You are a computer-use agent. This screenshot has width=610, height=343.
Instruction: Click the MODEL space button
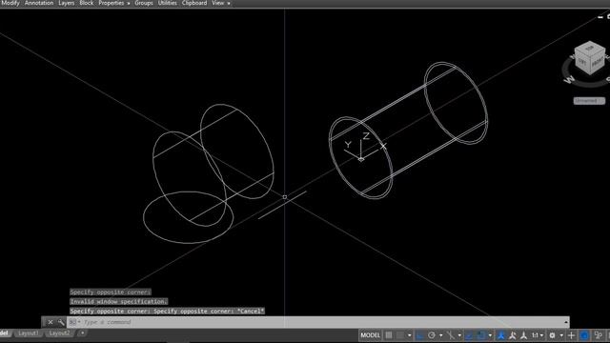click(x=370, y=335)
